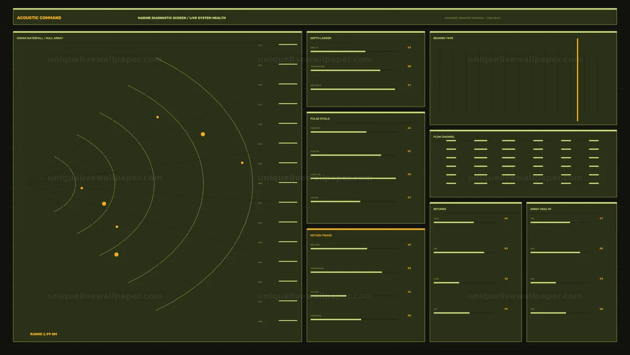630x355 pixels.
Task: Click the Pulse Vitals value 81
Action: click(x=409, y=151)
